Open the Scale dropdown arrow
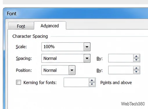 [87, 47]
